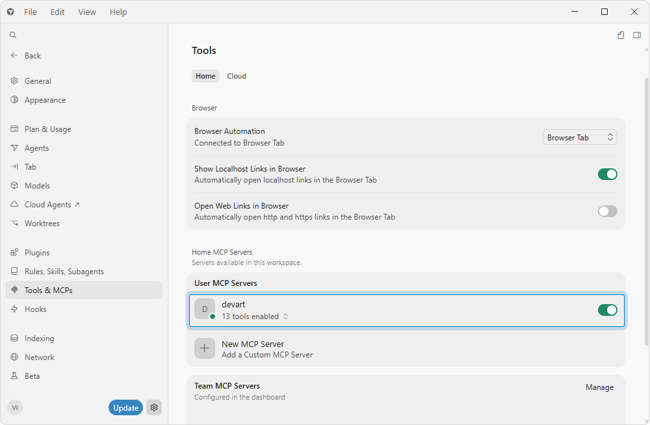Open the File menu
This screenshot has width=650, height=425.
point(31,12)
